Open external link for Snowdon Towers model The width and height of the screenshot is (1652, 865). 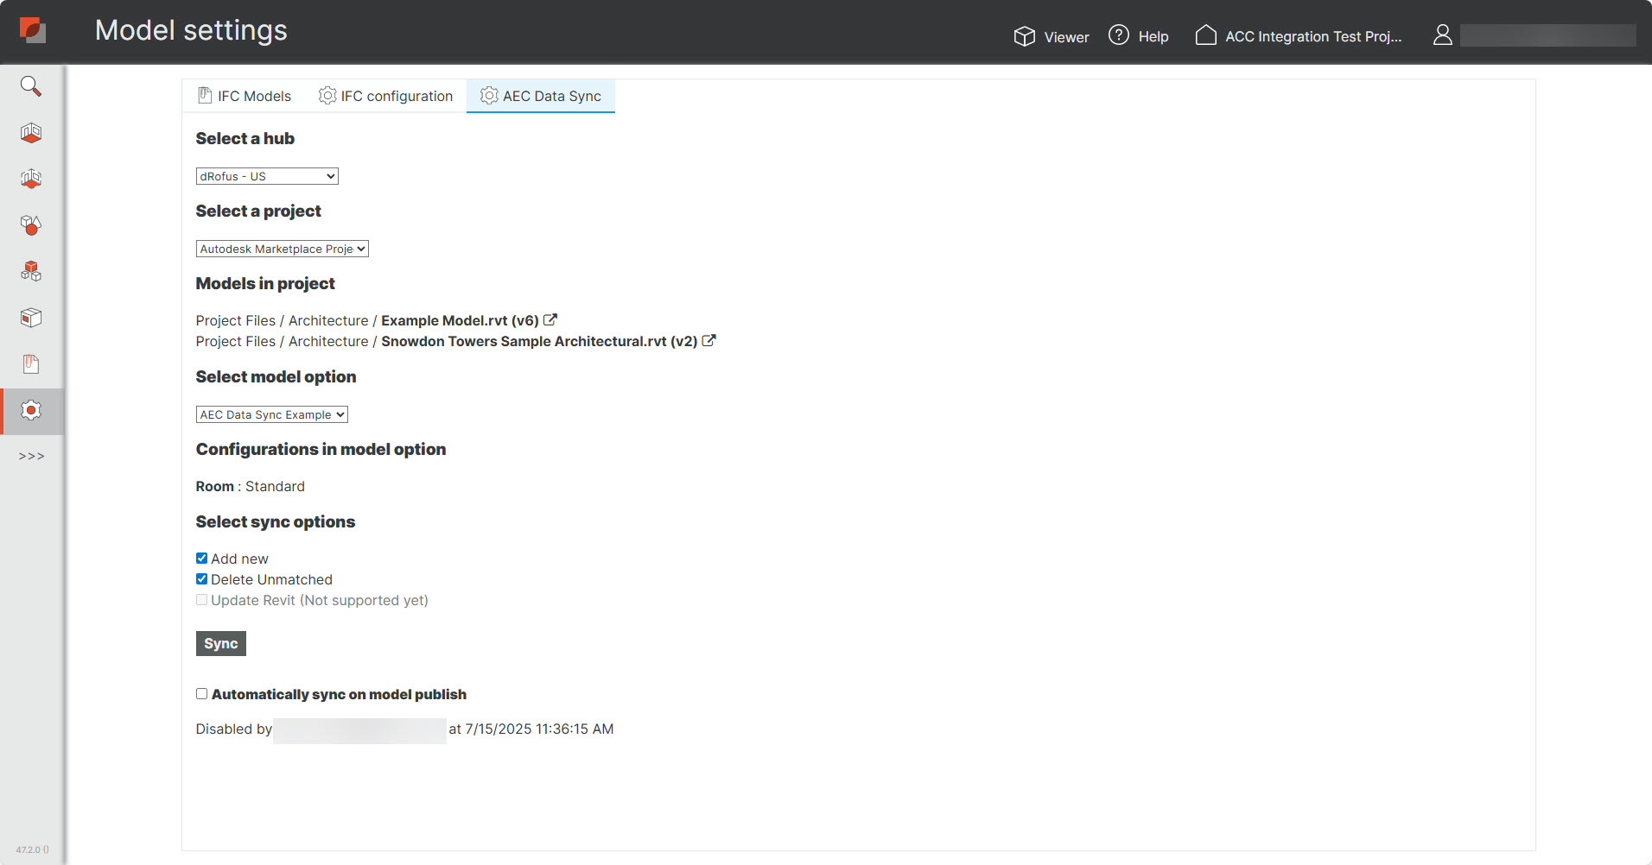click(709, 341)
